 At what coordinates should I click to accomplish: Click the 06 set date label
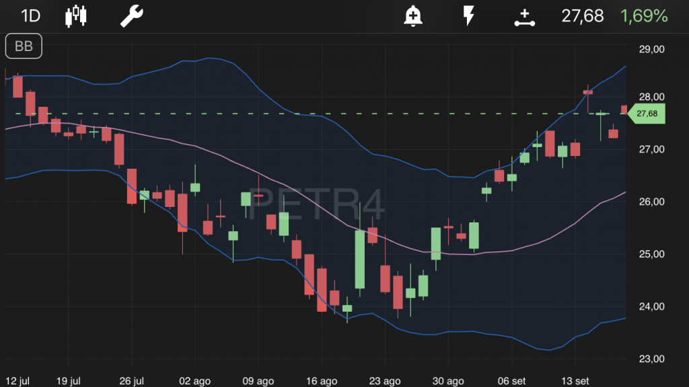[x=511, y=381]
